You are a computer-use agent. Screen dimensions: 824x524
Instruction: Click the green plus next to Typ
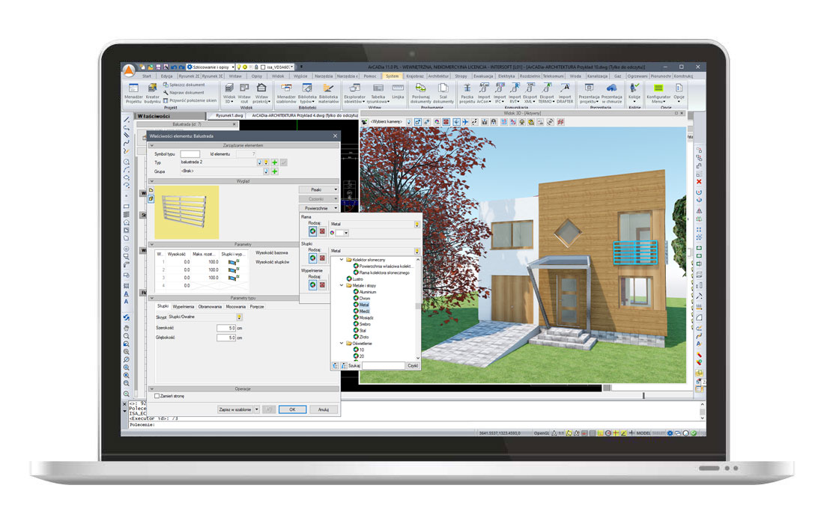point(274,162)
